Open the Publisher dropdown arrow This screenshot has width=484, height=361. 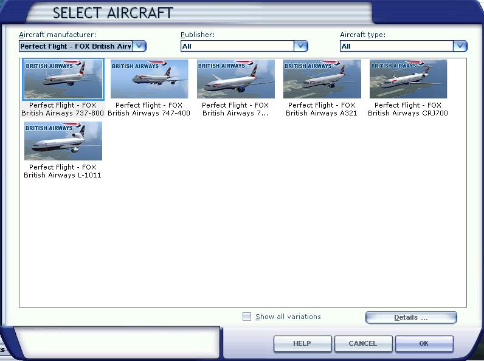[x=300, y=46]
